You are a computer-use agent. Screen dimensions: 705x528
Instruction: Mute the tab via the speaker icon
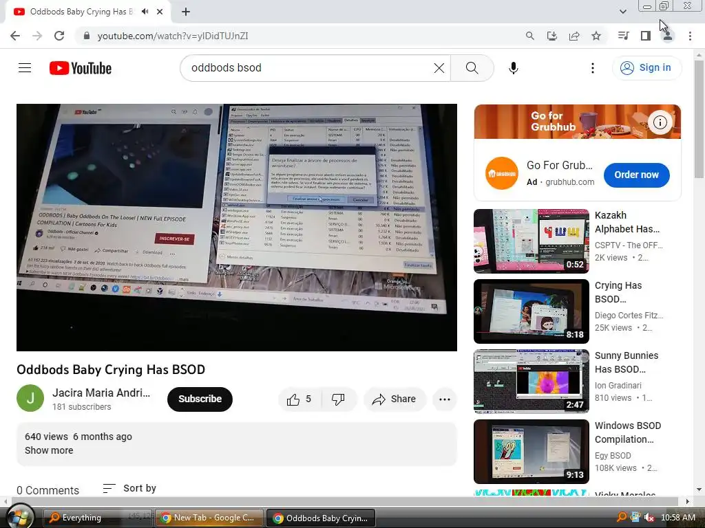coord(145,12)
